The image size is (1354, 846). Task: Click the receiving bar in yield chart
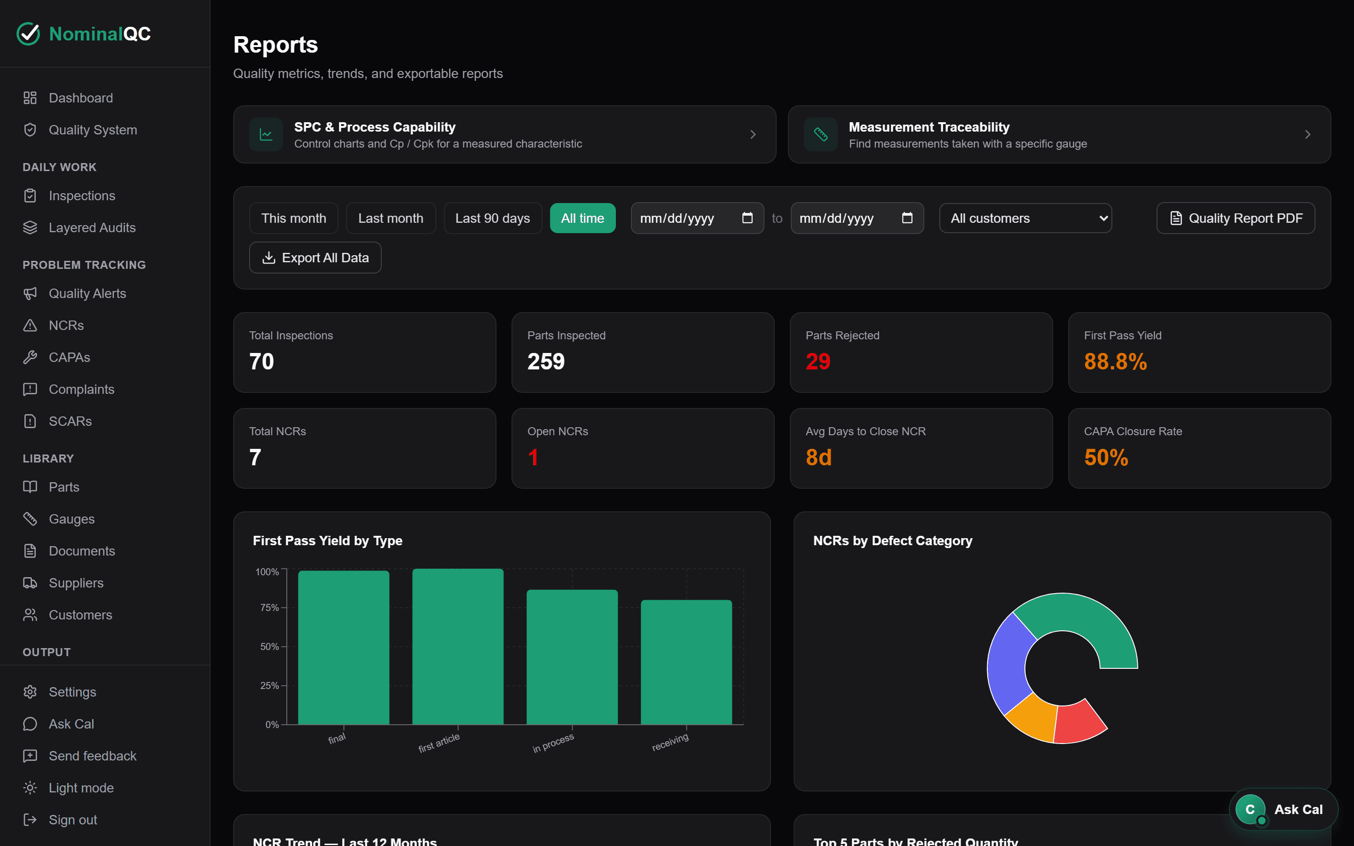point(686,662)
